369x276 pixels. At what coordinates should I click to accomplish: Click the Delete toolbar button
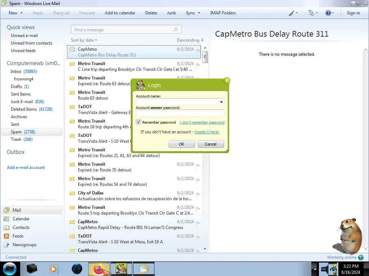click(x=151, y=13)
